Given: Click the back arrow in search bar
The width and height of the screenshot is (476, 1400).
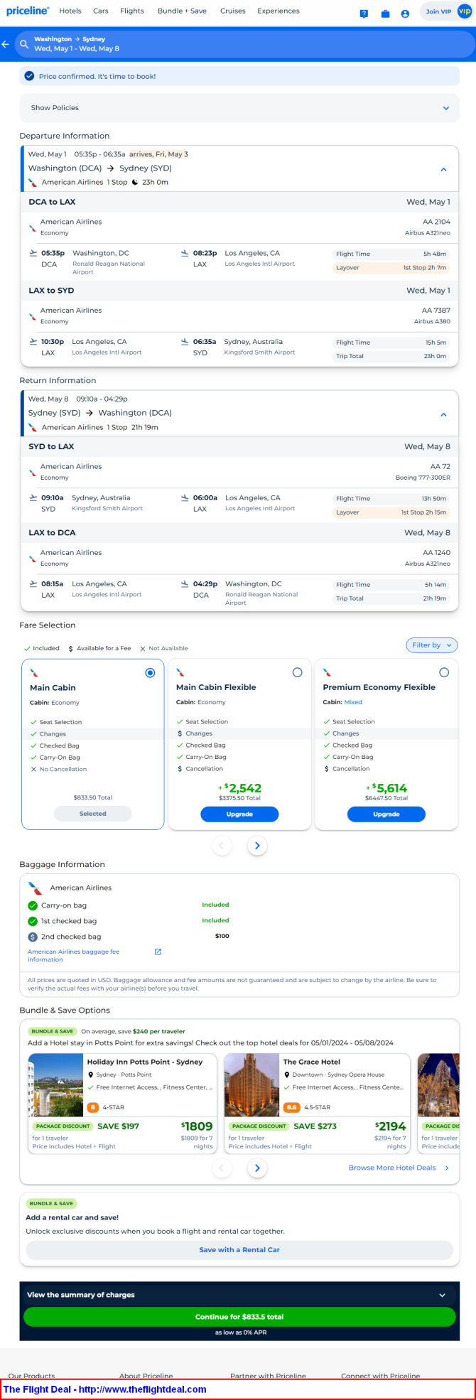Looking at the screenshot, I should (6, 44).
